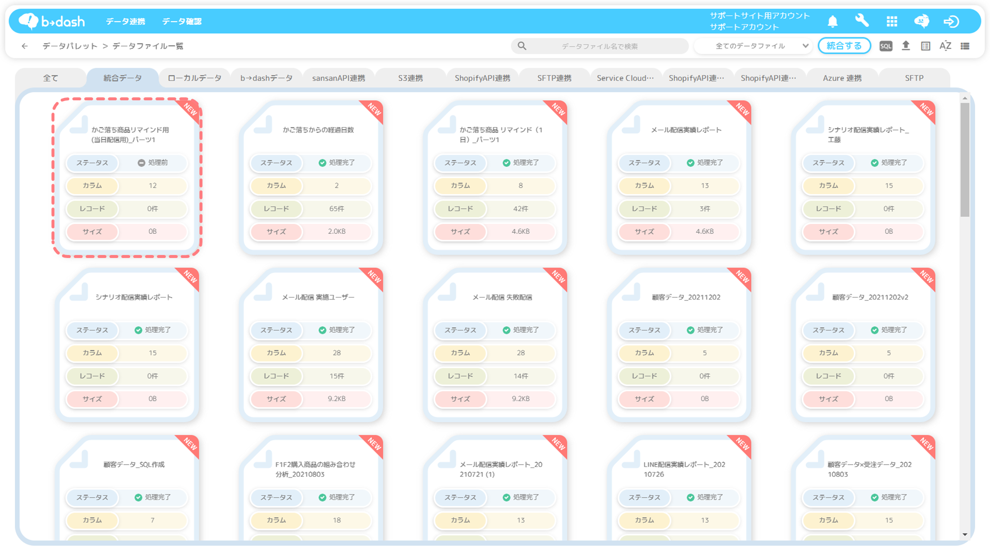The width and height of the screenshot is (990, 556).
Task: Click the logout arrow icon
Action: click(x=951, y=21)
